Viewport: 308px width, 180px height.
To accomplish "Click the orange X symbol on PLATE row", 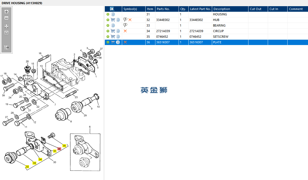I will (125, 42).
